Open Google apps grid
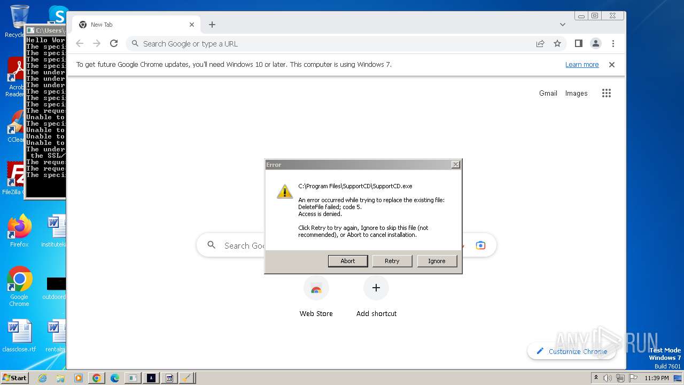 tap(607, 93)
